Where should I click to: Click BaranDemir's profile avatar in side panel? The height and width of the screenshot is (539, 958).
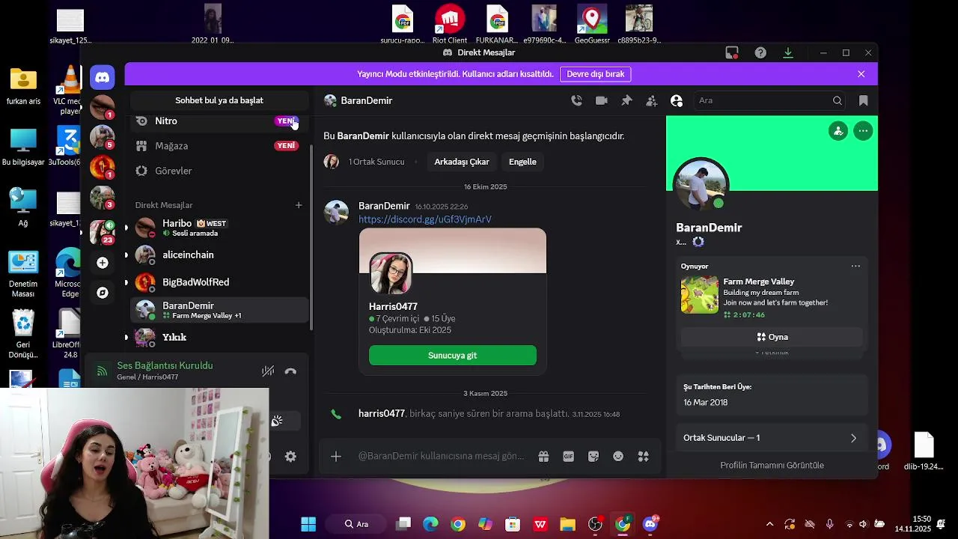tap(701, 185)
